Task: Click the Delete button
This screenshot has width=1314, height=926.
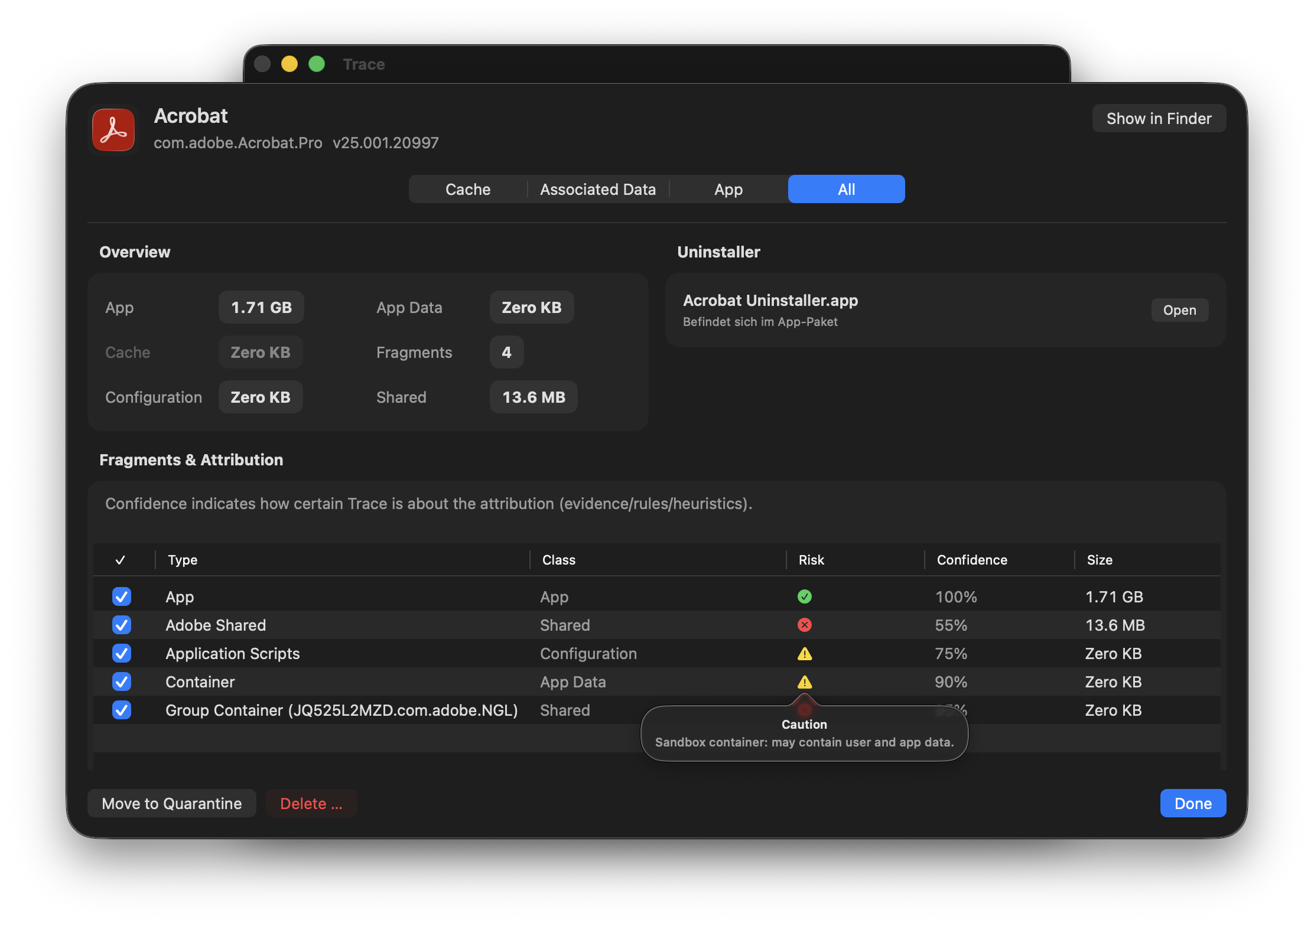Action: (x=311, y=803)
